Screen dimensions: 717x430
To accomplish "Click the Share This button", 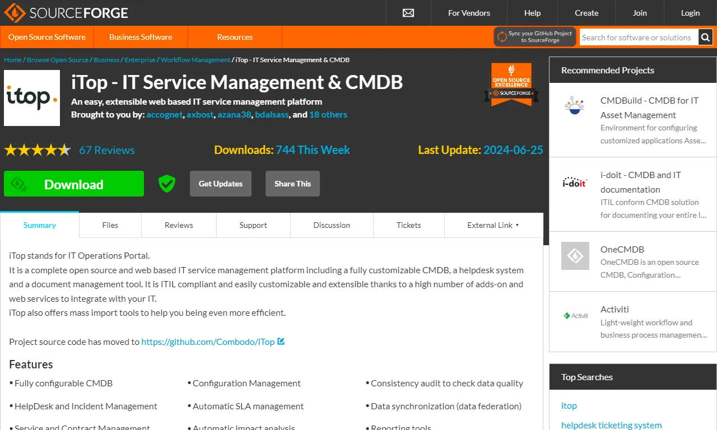I will tap(292, 184).
